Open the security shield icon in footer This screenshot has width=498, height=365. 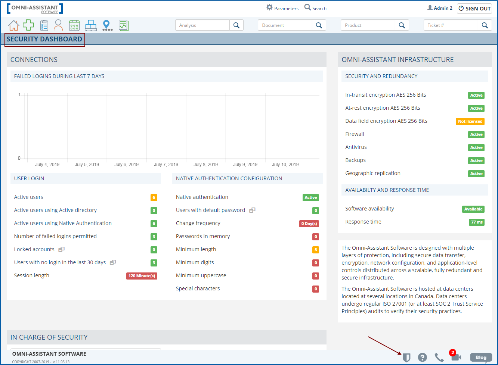pos(406,358)
